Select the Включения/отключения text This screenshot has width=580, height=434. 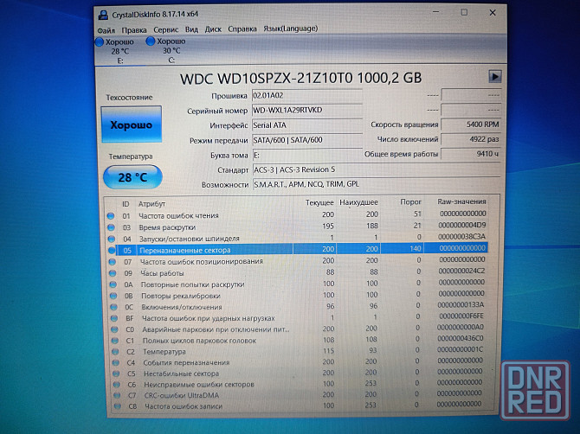(182, 307)
